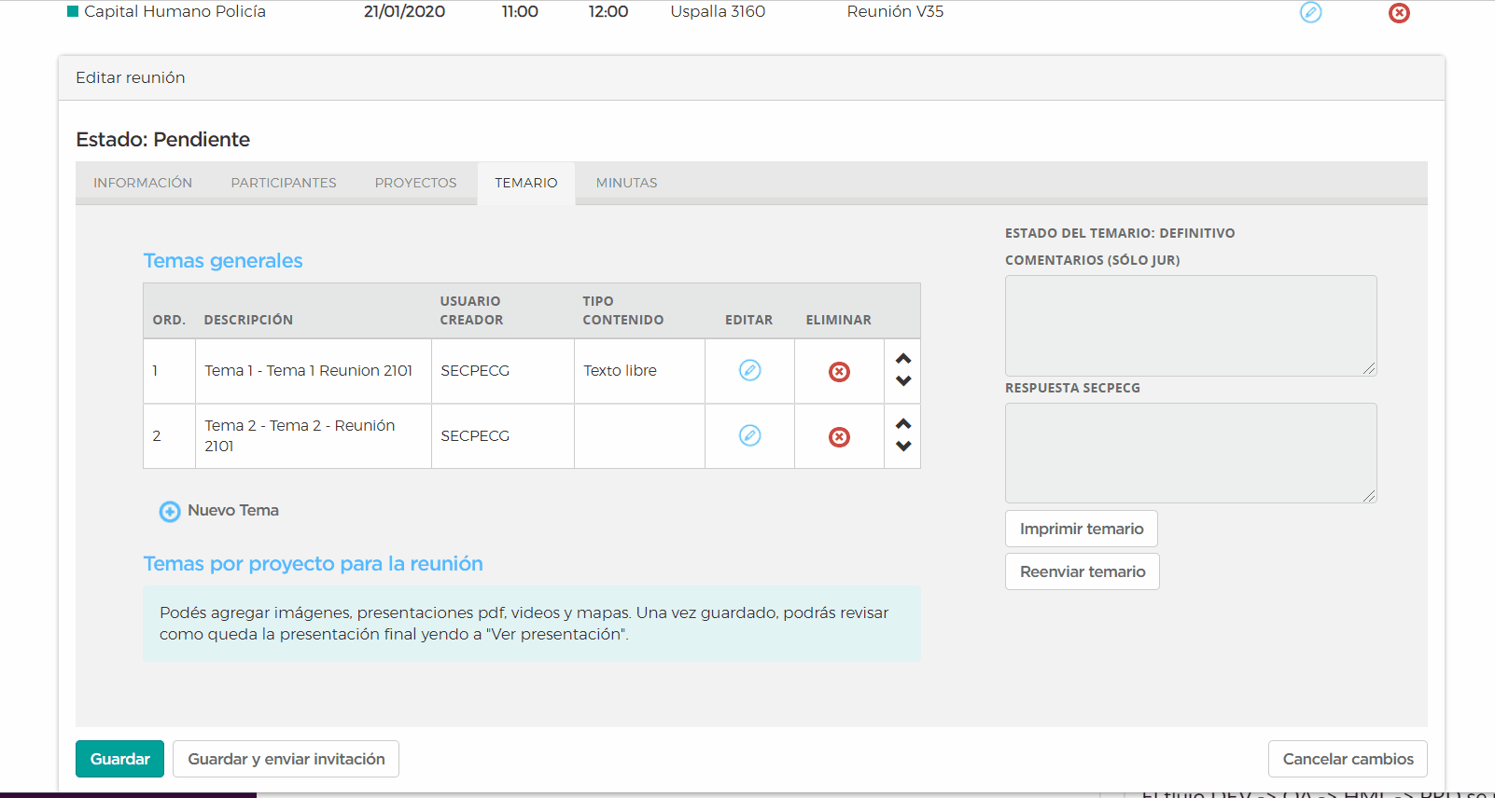The image size is (1495, 798).
Task: Open the Minutas tab
Action: click(626, 183)
